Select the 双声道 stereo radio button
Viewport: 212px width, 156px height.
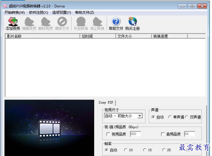(187, 117)
